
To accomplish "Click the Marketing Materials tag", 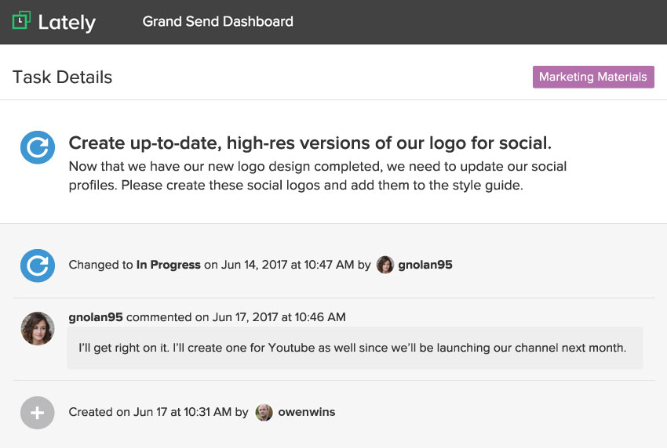I will (592, 77).
